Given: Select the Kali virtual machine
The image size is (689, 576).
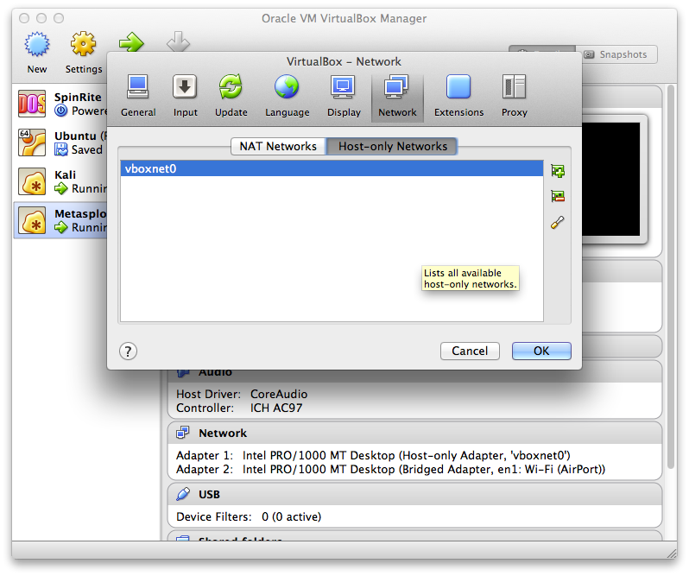Looking at the screenshot, I should pos(60,181).
